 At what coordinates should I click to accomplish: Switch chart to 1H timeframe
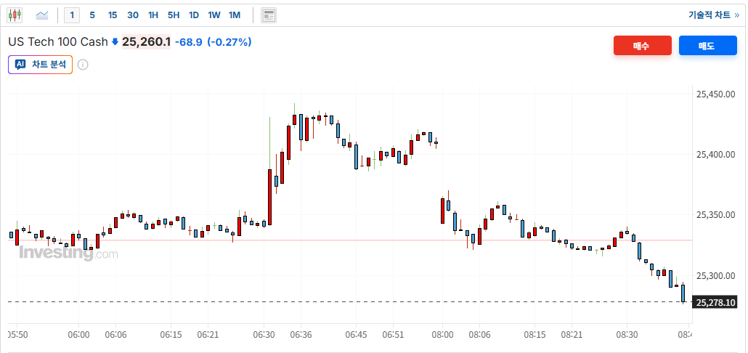click(153, 15)
